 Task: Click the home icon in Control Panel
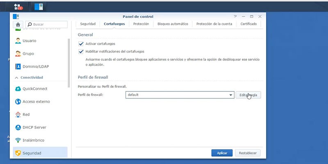[x=18, y=25]
